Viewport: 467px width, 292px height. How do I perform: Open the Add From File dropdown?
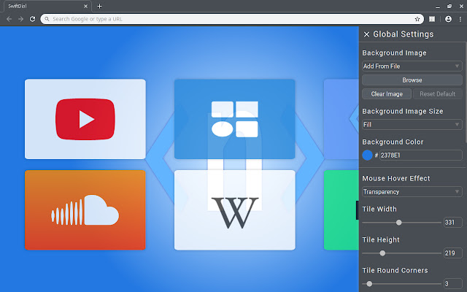pos(412,66)
